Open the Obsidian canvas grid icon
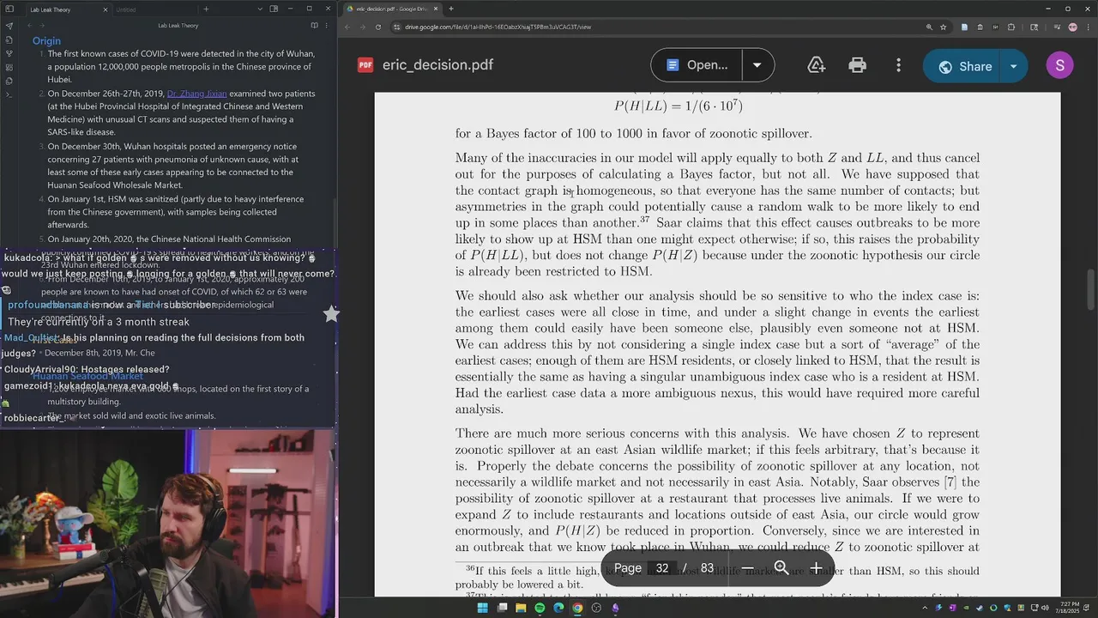This screenshot has height=618, width=1098. click(x=9, y=67)
